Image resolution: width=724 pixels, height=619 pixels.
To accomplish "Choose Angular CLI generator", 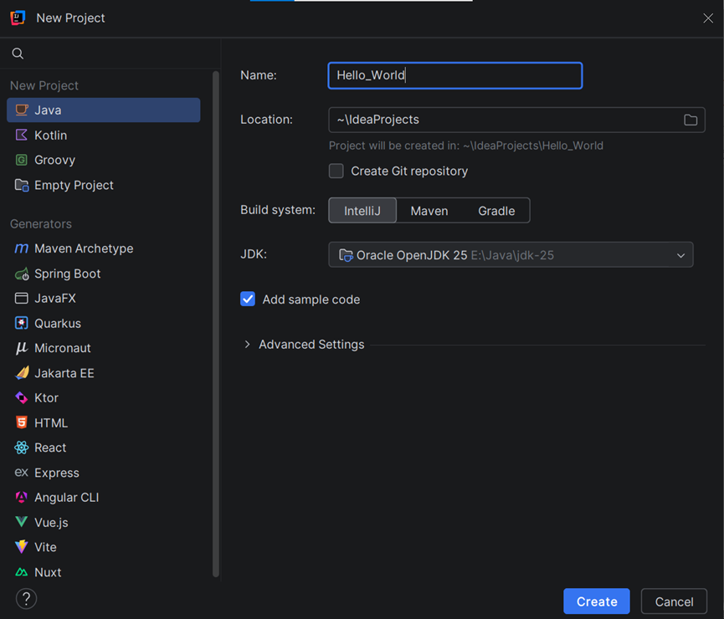I will (104, 497).
